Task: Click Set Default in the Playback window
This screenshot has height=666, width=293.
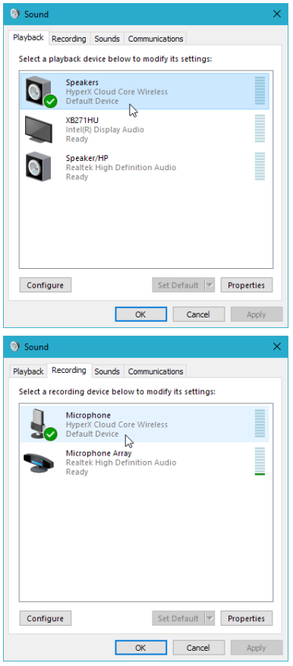Action: pyautogui.click(x=178, y=286)
